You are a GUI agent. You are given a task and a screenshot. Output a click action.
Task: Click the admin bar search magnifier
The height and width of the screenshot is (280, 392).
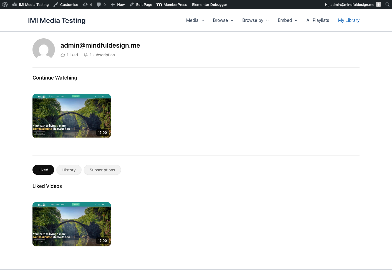(x=387, y=4)
